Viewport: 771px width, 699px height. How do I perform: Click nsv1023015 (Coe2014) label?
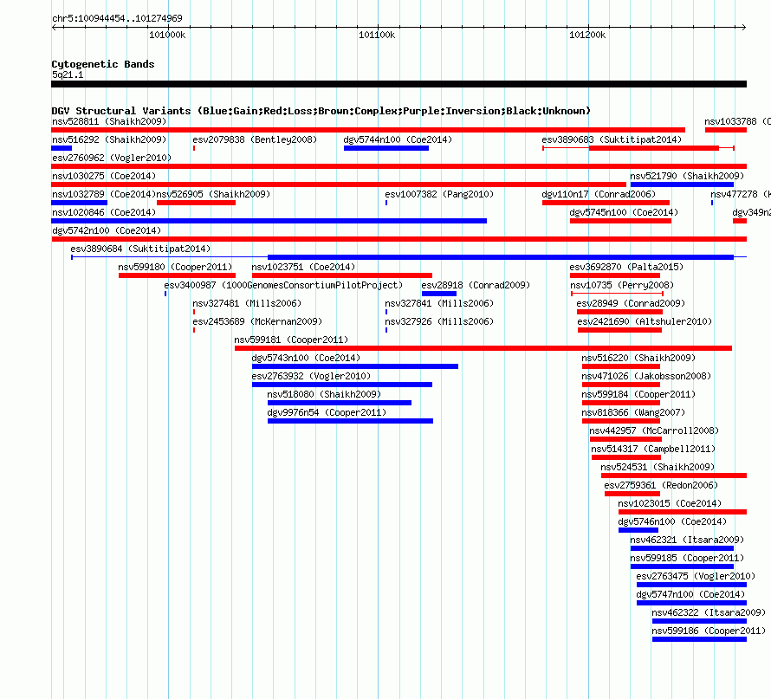tap(670, 503)
